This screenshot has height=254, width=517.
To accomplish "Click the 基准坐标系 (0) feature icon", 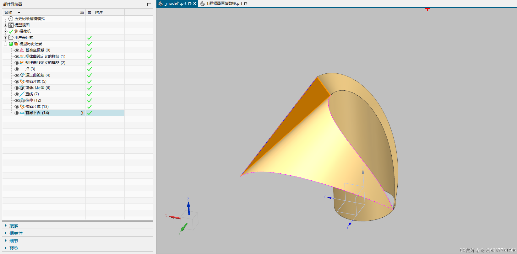I will (22, 50).
